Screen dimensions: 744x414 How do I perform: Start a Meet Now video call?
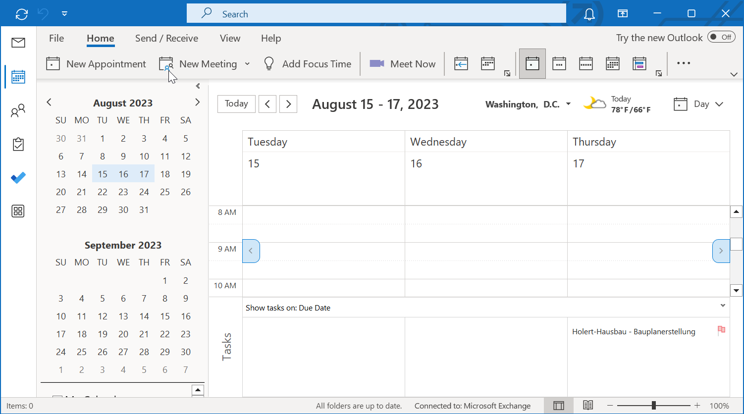403,64
